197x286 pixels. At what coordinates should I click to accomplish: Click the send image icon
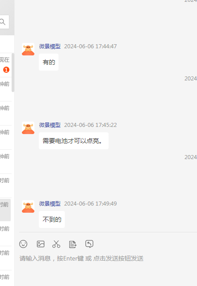coord(41,244)
